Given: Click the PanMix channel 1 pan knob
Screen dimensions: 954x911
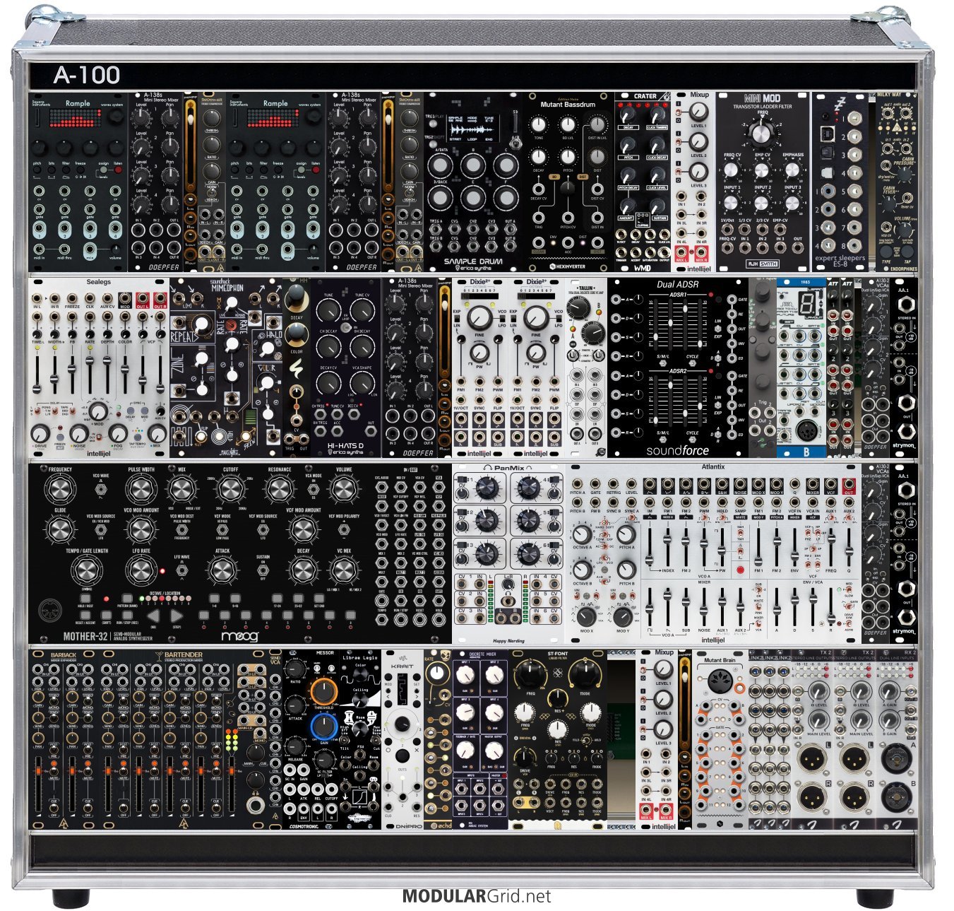Looking at the screenshot, I should point(487,486).
